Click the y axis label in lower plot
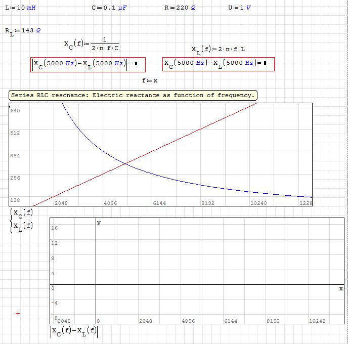Viewport: 348px width, 344px height. 99,222
